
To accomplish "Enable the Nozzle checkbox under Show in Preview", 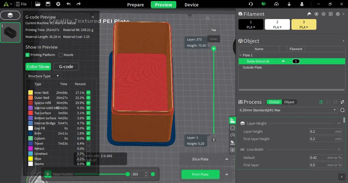I will click(61, 55).
